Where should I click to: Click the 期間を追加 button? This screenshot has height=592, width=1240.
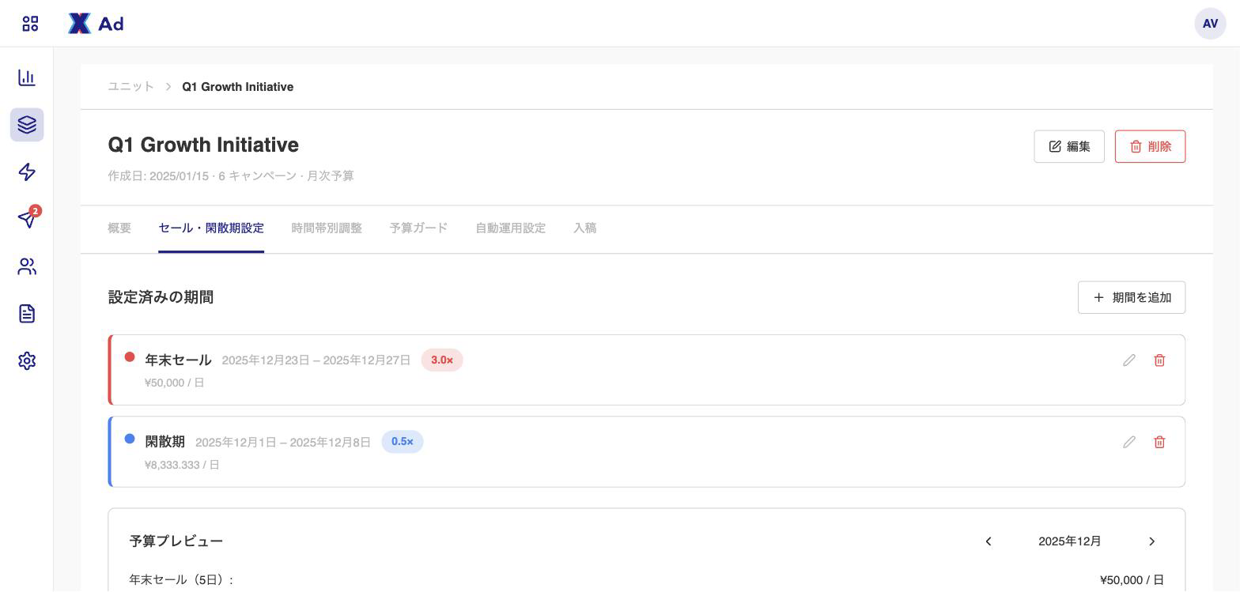pos(1132,298)
